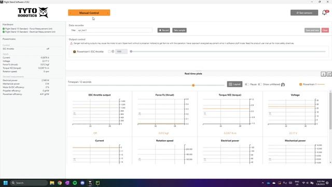The width and height of the screenshot is (332, 187).
Task: Open the plot Layout button
Action: (x=234, y=84)
